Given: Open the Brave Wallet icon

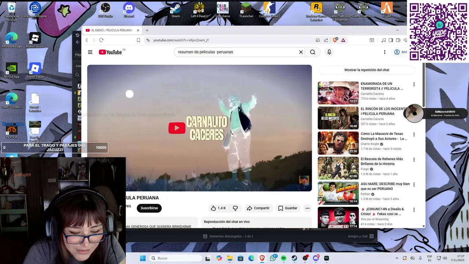Looking at the screenshot, I should 398,40.
